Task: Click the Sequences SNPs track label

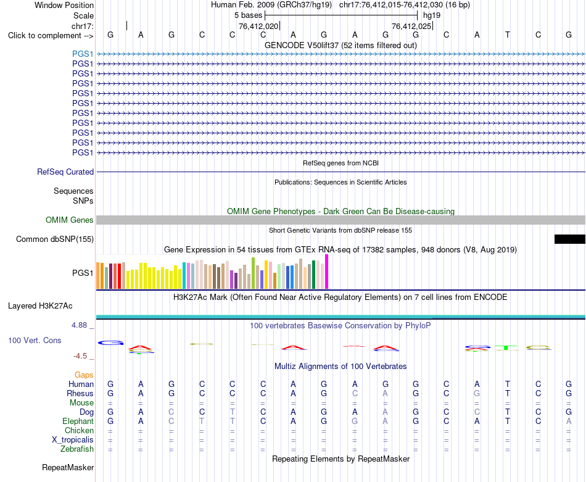Action: (x=73, y=196)
